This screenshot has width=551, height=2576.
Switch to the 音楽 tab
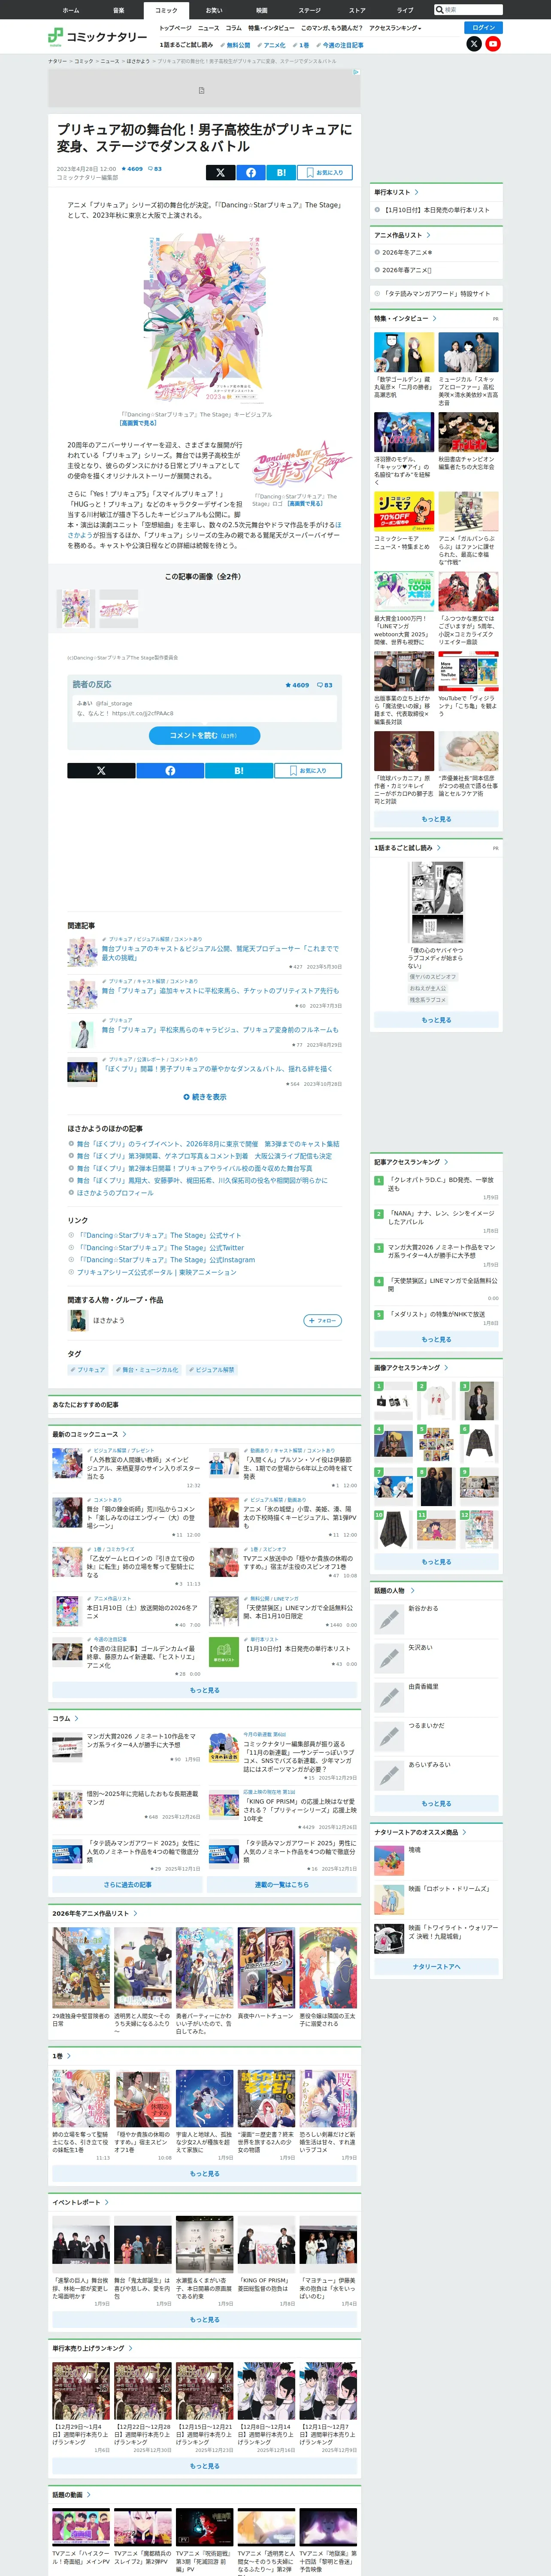click(119, 10)
